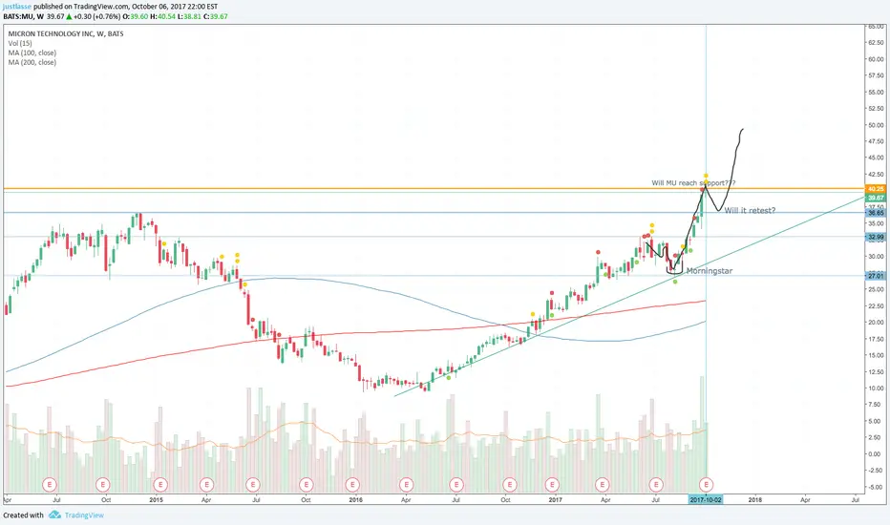Click the earnings E marker at Oct 2016
890x525 pixels.
pos(510,485)
